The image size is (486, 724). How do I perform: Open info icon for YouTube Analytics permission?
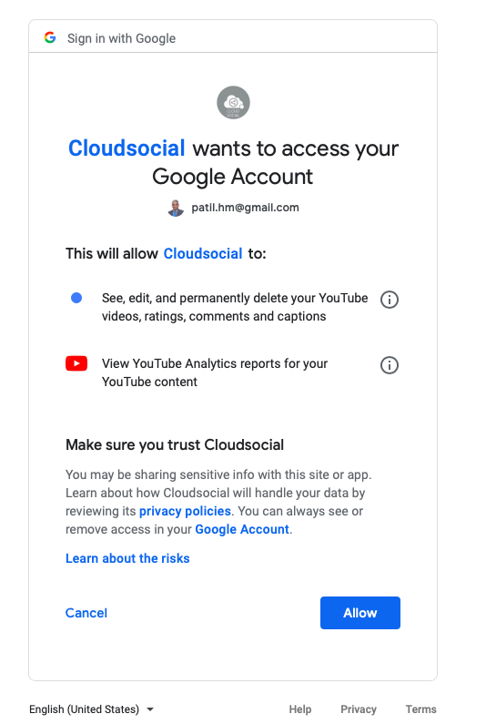(390, 365)
